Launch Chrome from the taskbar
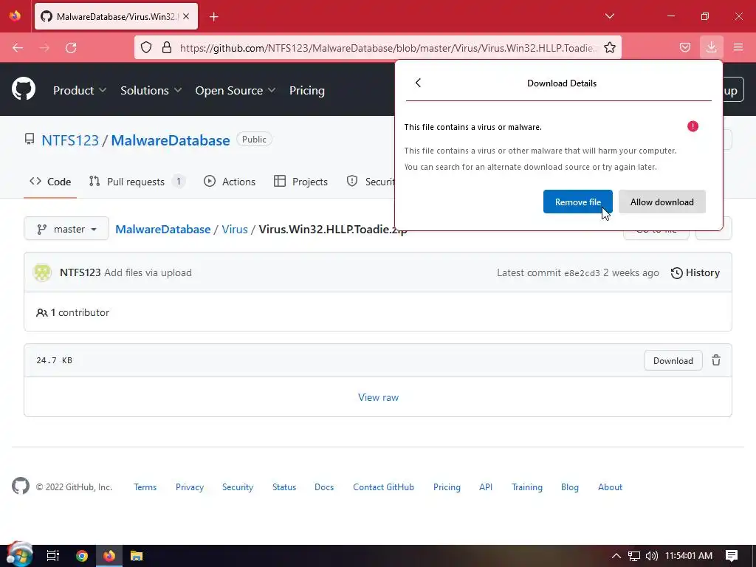This screenshot has width=756, height=567. (x=82, y=556)
